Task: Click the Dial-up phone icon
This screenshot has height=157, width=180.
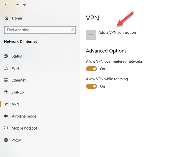Action: [x=6, y=92]
